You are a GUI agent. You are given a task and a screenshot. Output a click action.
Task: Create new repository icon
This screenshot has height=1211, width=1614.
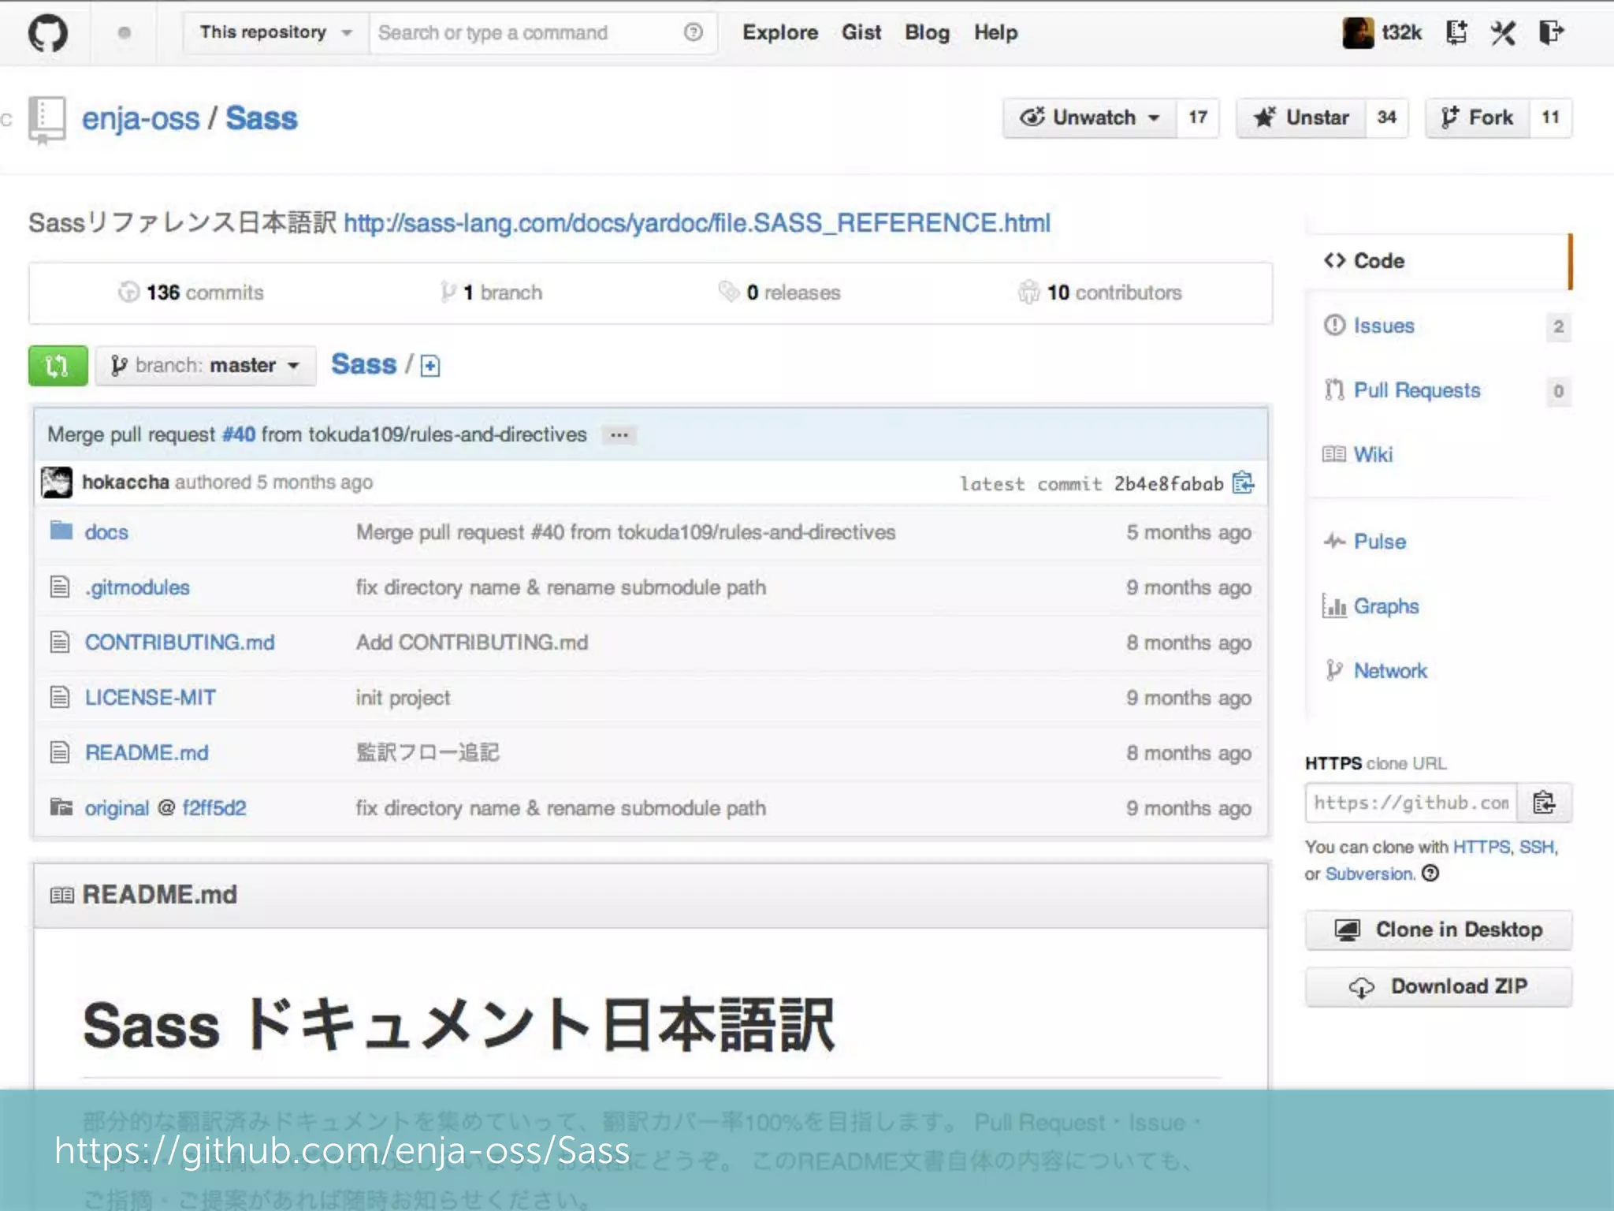1456,32
